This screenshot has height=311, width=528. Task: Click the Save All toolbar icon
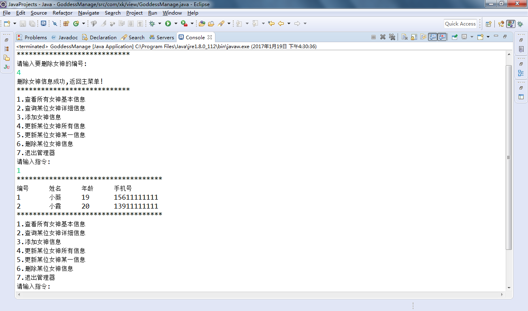coord(32,23)
